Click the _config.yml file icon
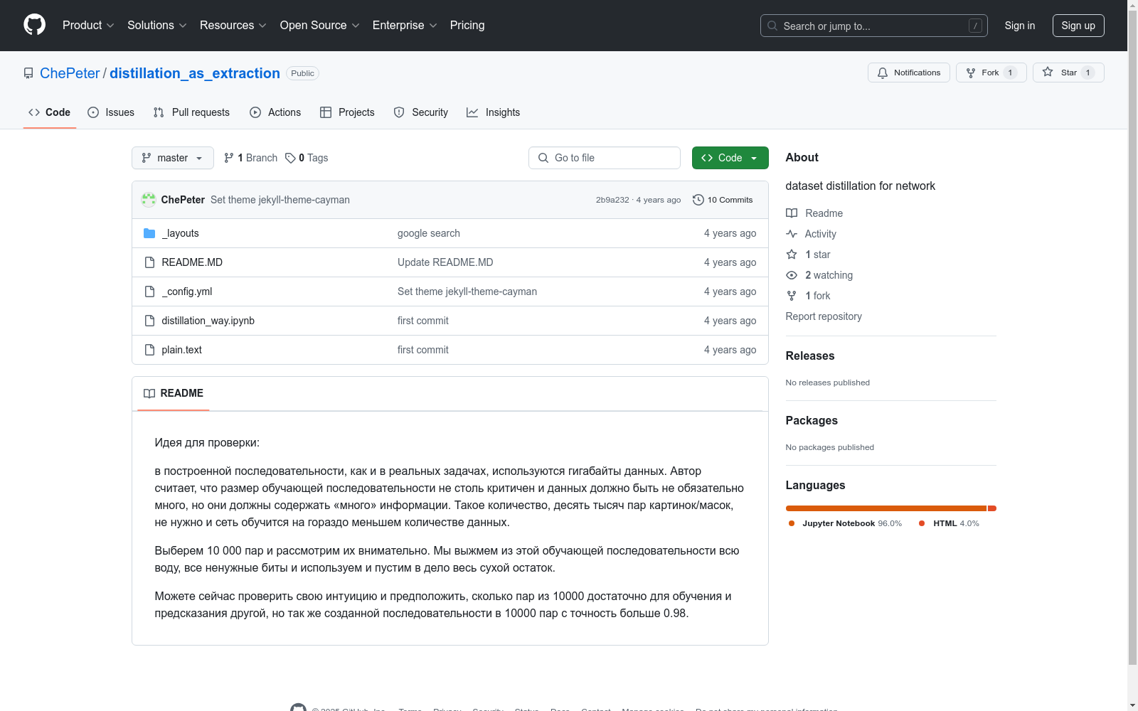Screen dimensions: 1138x711 coord(149,292)
